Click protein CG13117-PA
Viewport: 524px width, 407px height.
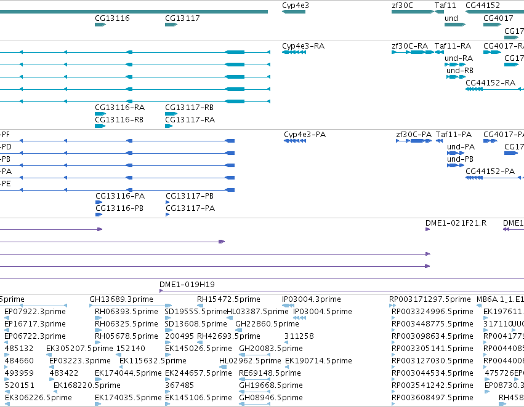point(190,208)
